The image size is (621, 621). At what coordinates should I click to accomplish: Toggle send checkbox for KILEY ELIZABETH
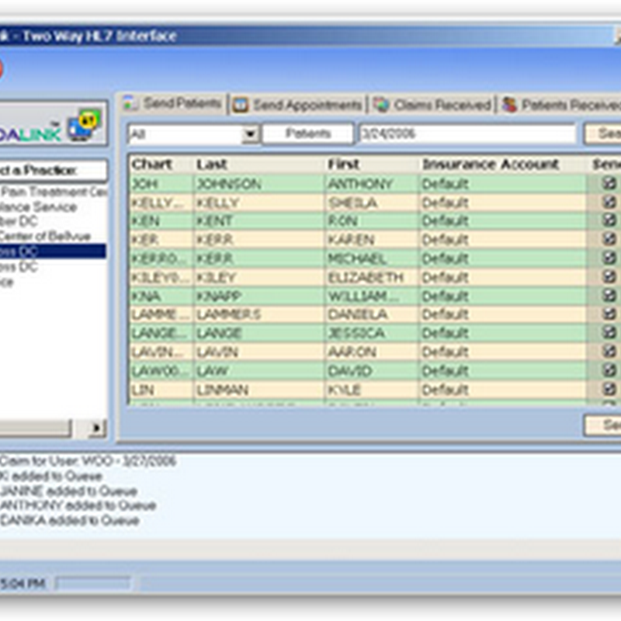click(609, 277)
